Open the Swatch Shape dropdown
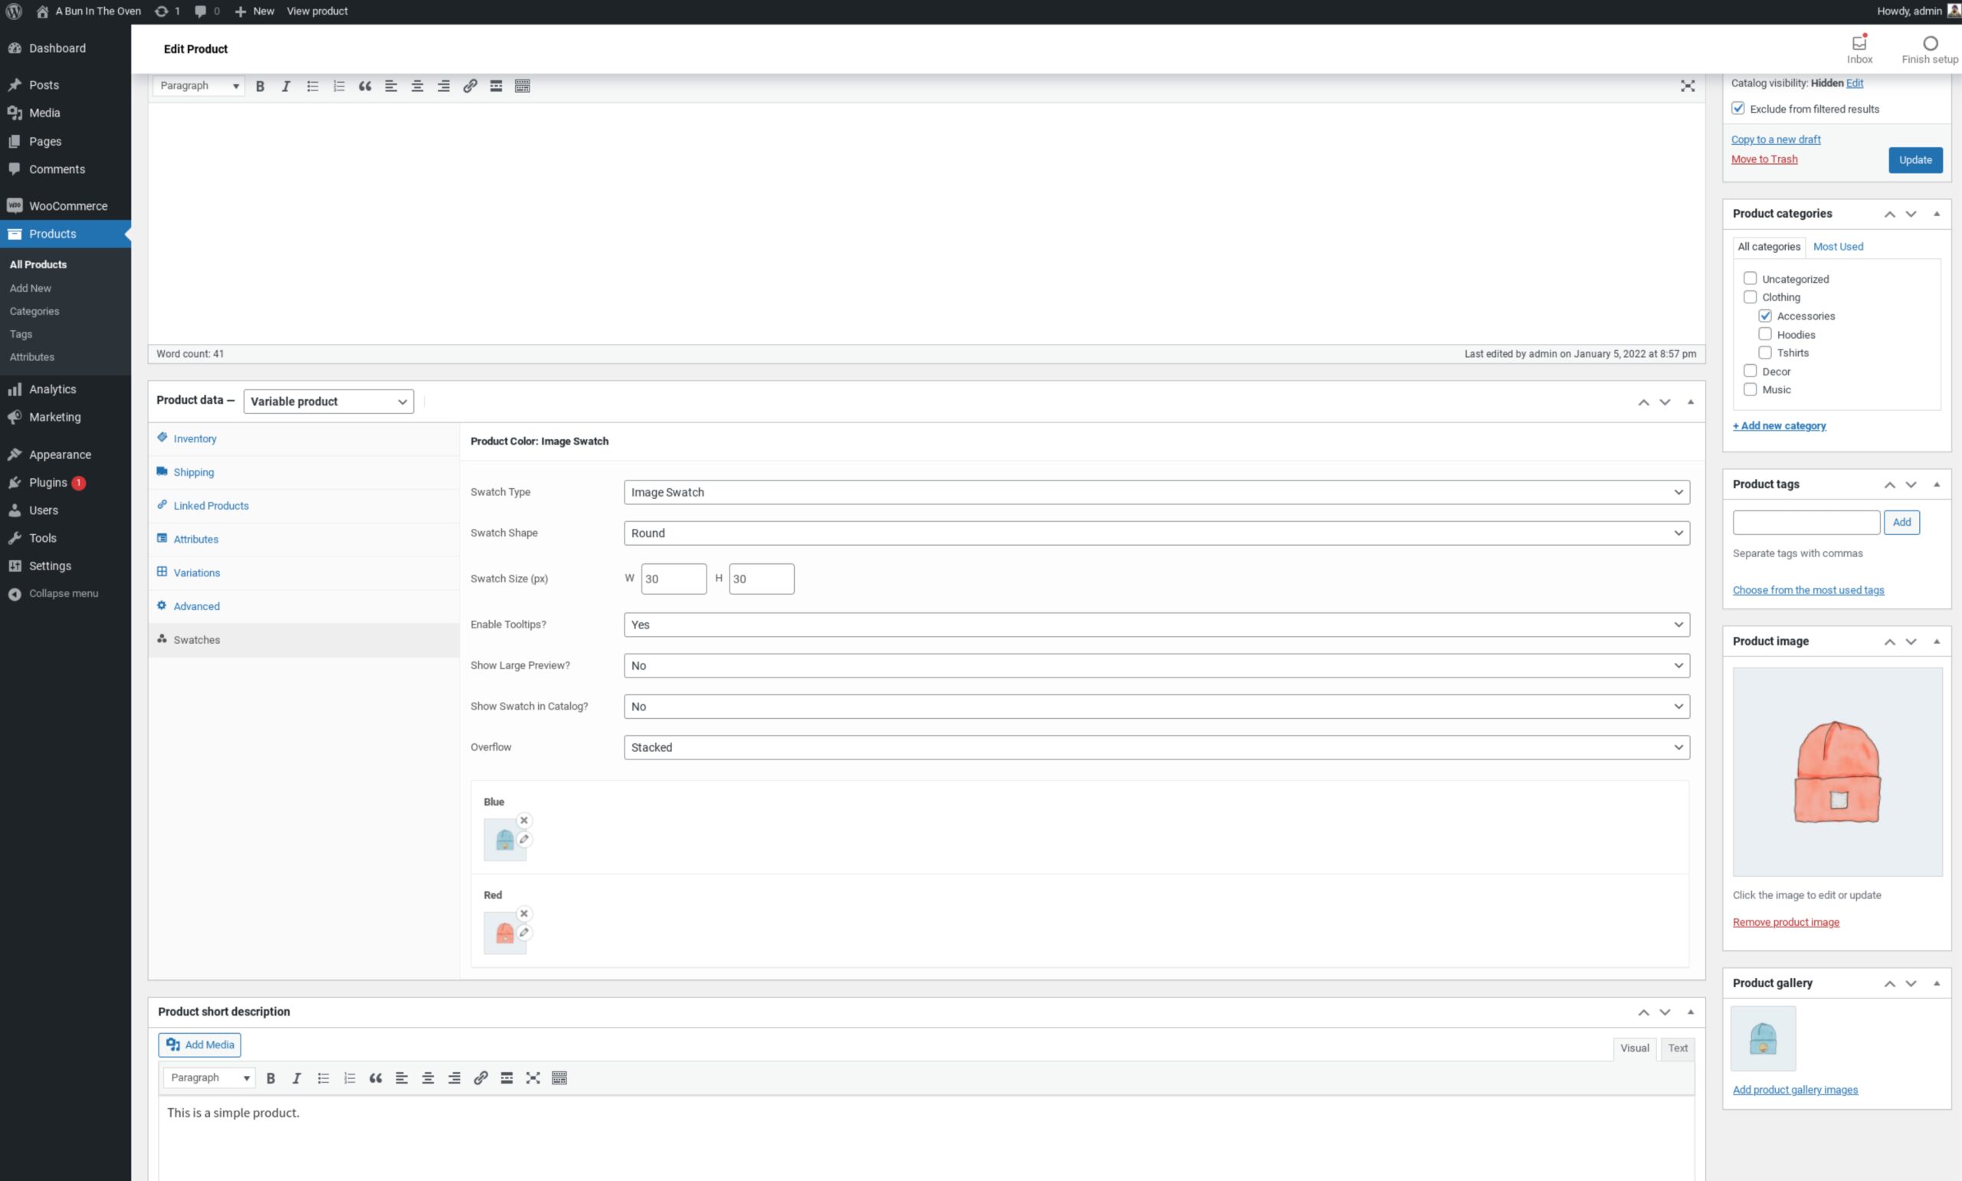Screen dimensions: 1962x1181 click(1155, 533)
